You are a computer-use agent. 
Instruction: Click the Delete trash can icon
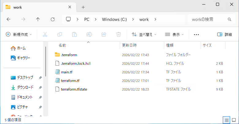(x=119, y=34)
